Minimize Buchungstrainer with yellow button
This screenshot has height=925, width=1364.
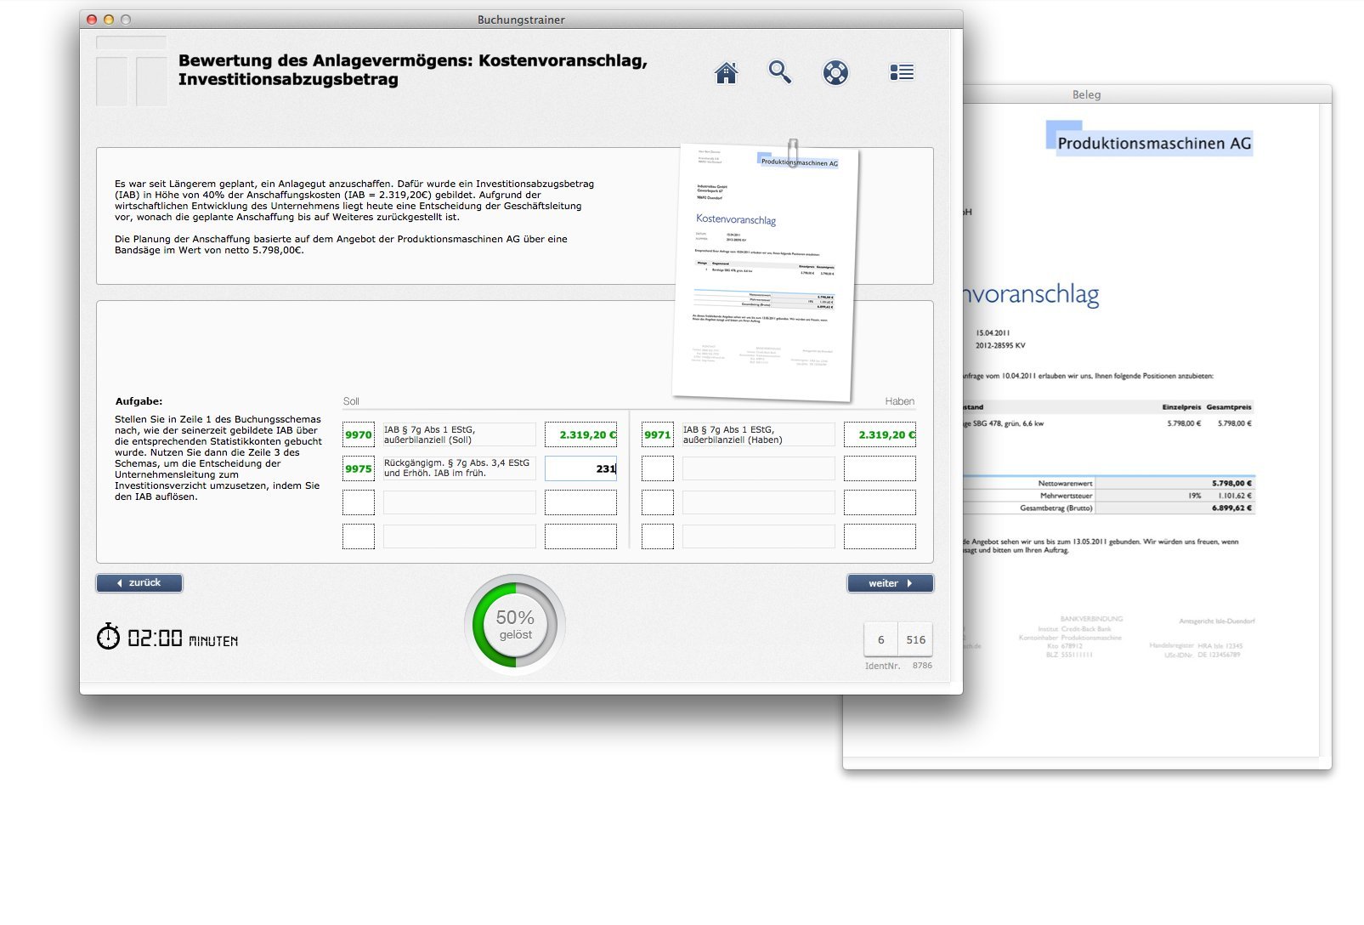click(109, 20)
